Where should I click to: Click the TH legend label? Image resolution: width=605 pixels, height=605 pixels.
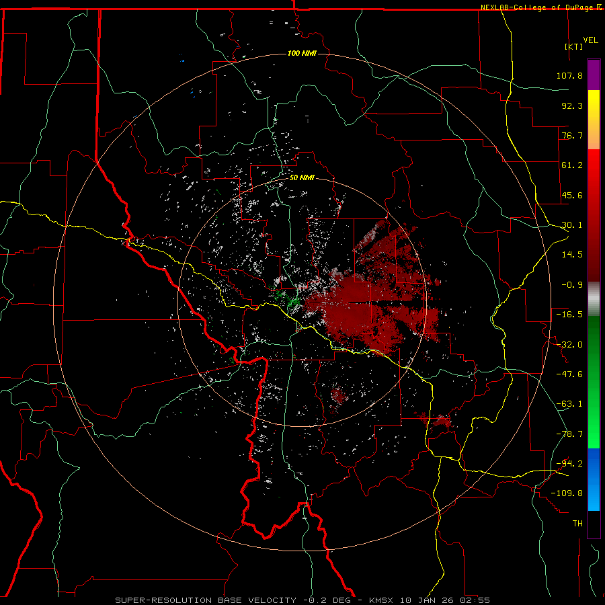tap(577, 524)
